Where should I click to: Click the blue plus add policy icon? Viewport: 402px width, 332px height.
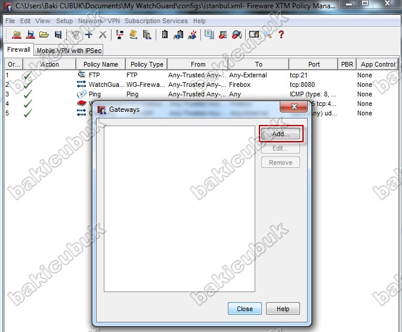tap(89, 35)
